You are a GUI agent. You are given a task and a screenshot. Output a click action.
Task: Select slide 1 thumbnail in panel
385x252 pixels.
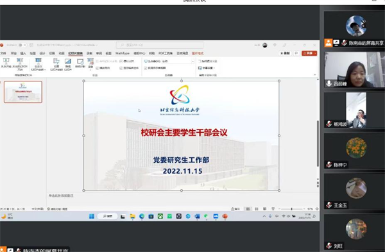[23, 92]
